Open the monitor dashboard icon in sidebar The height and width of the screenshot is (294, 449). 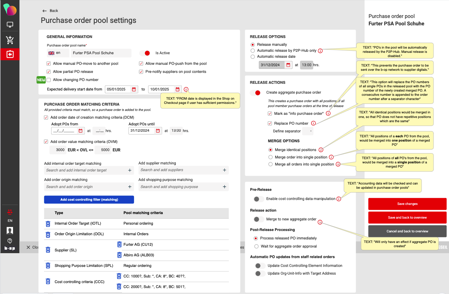click(10, 25)
